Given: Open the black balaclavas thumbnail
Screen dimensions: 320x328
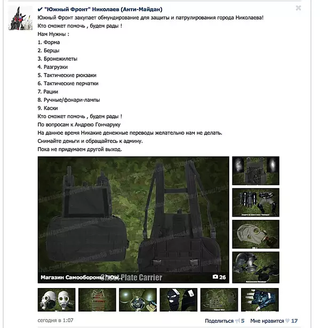Looking at the screenshot, I should [x=179, y=300].
